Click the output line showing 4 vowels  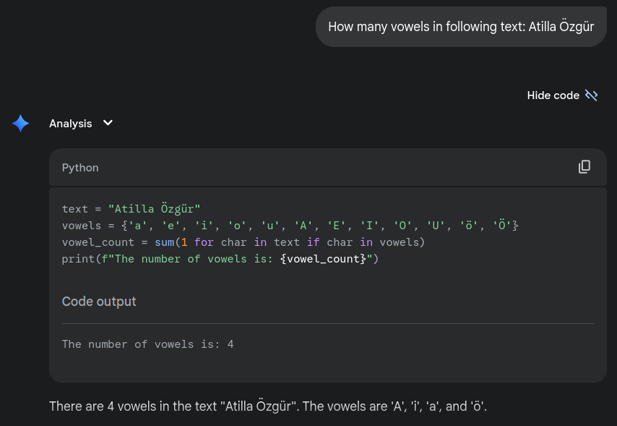pos(147,344)
